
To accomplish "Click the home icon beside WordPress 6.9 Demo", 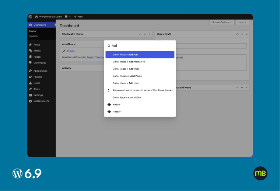I will click(x=36, y=17).
